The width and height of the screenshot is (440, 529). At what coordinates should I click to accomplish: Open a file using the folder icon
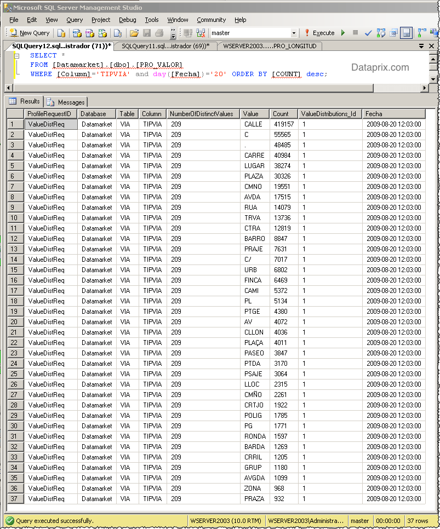tap(134, 33)
